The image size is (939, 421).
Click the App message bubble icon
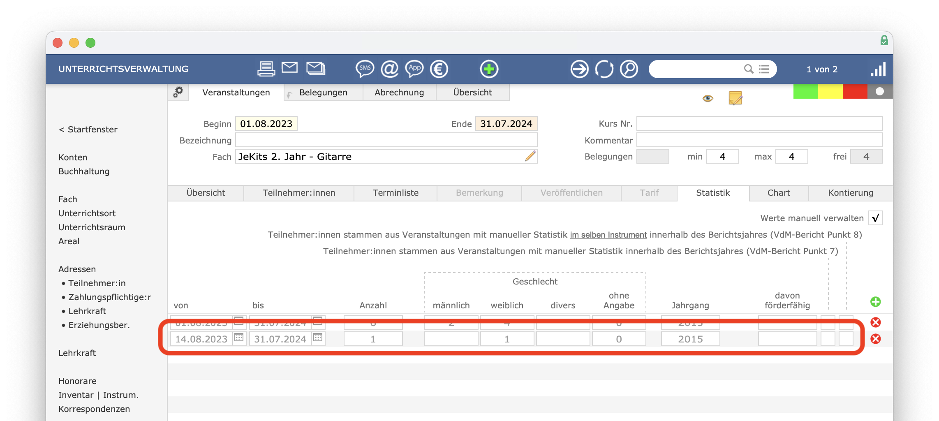414,69
